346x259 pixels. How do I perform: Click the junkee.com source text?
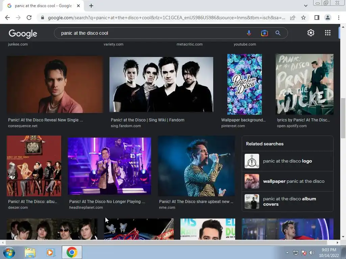point(18,44)
